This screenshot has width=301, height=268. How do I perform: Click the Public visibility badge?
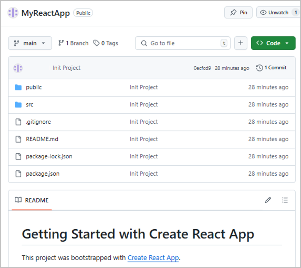click(x=83, y=13)
